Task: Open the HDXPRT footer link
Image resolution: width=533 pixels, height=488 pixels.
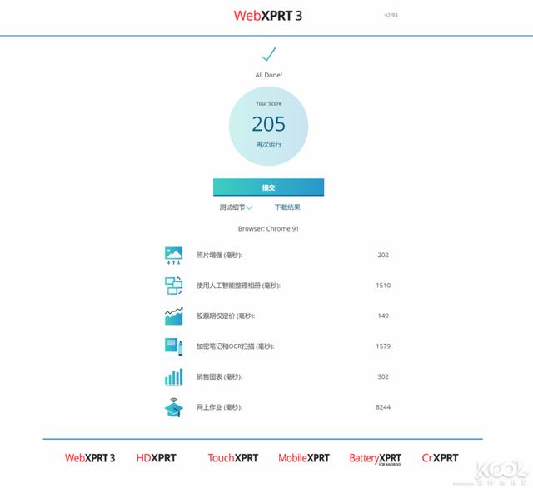Action: [156, 458]
